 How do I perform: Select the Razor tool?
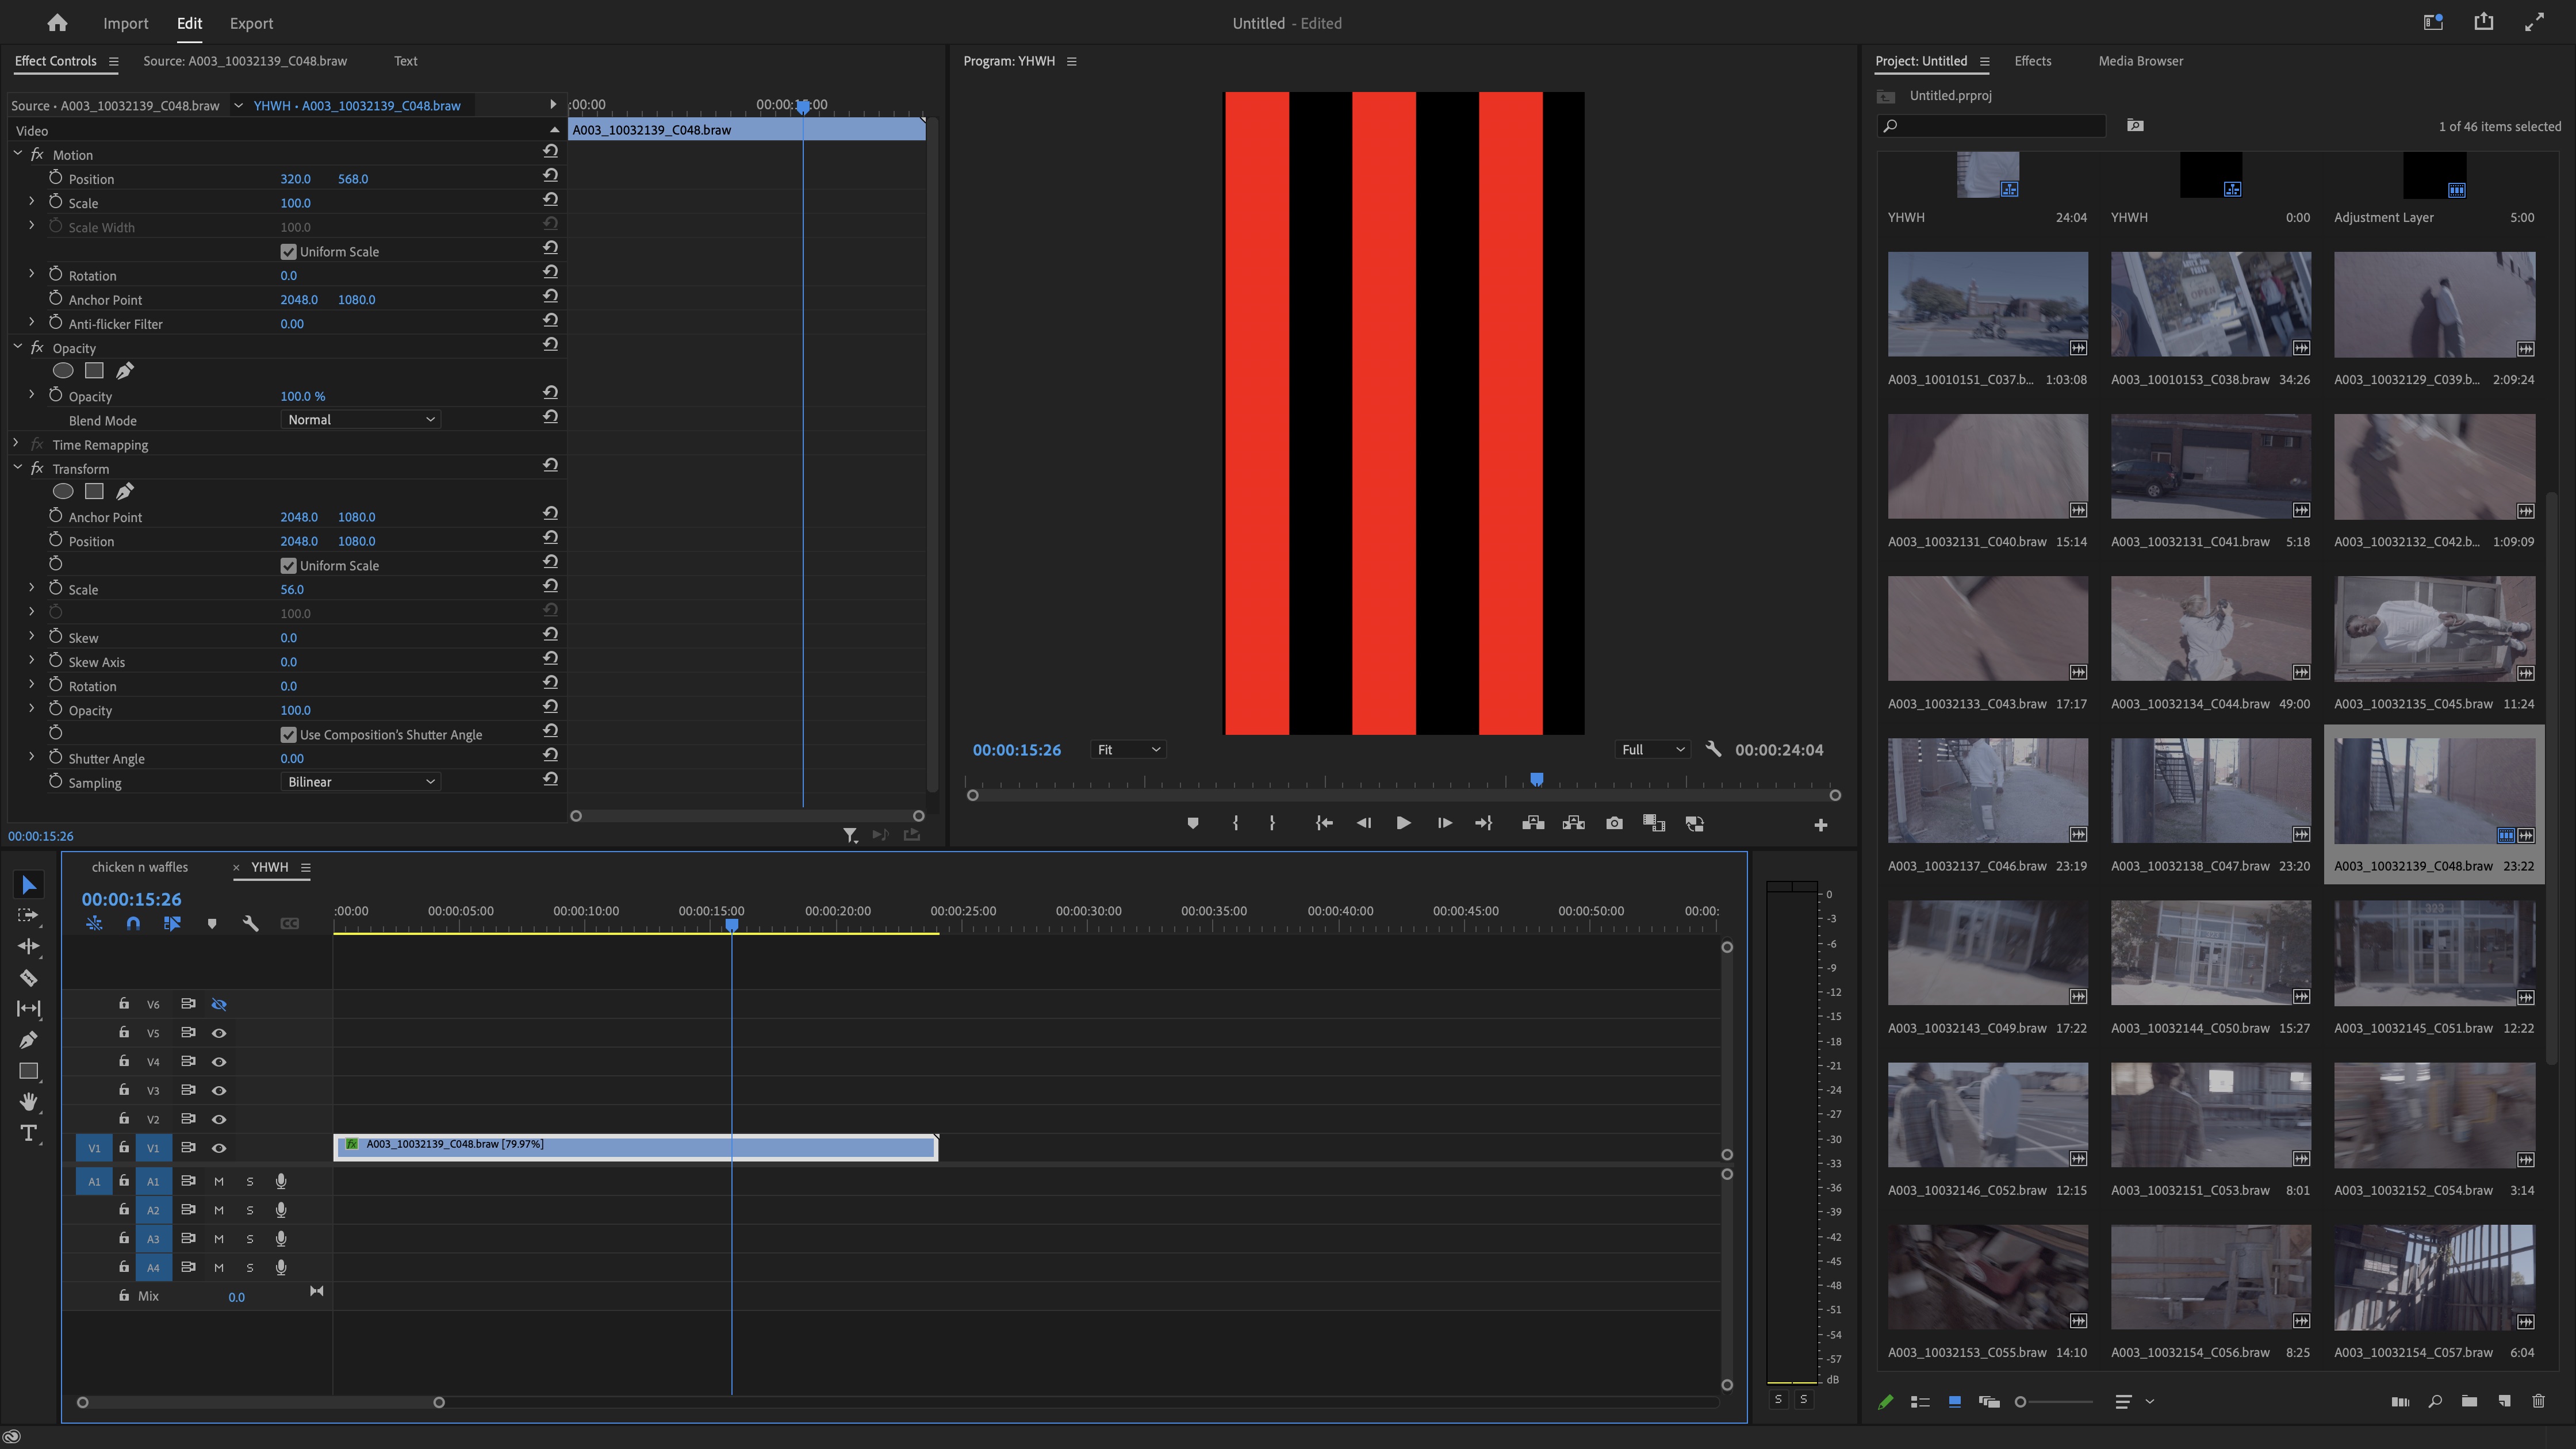(28, 977)
